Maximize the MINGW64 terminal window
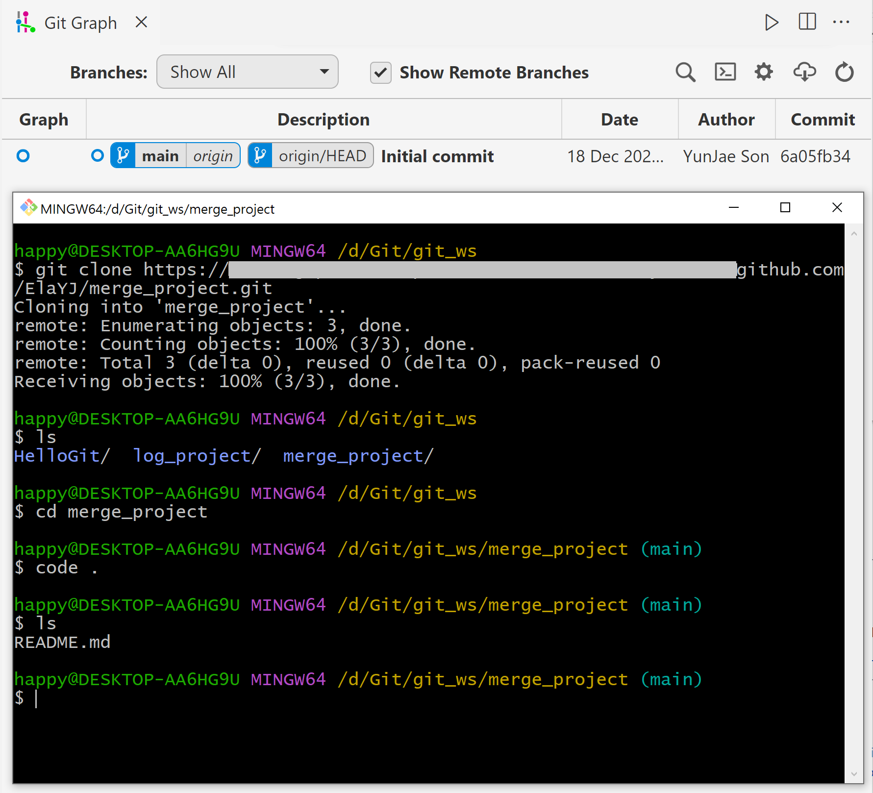The height and width of the screenshot is (793, 873). click(785, 208)
